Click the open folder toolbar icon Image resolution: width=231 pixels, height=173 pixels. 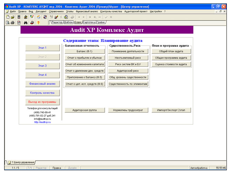(13, 17)
